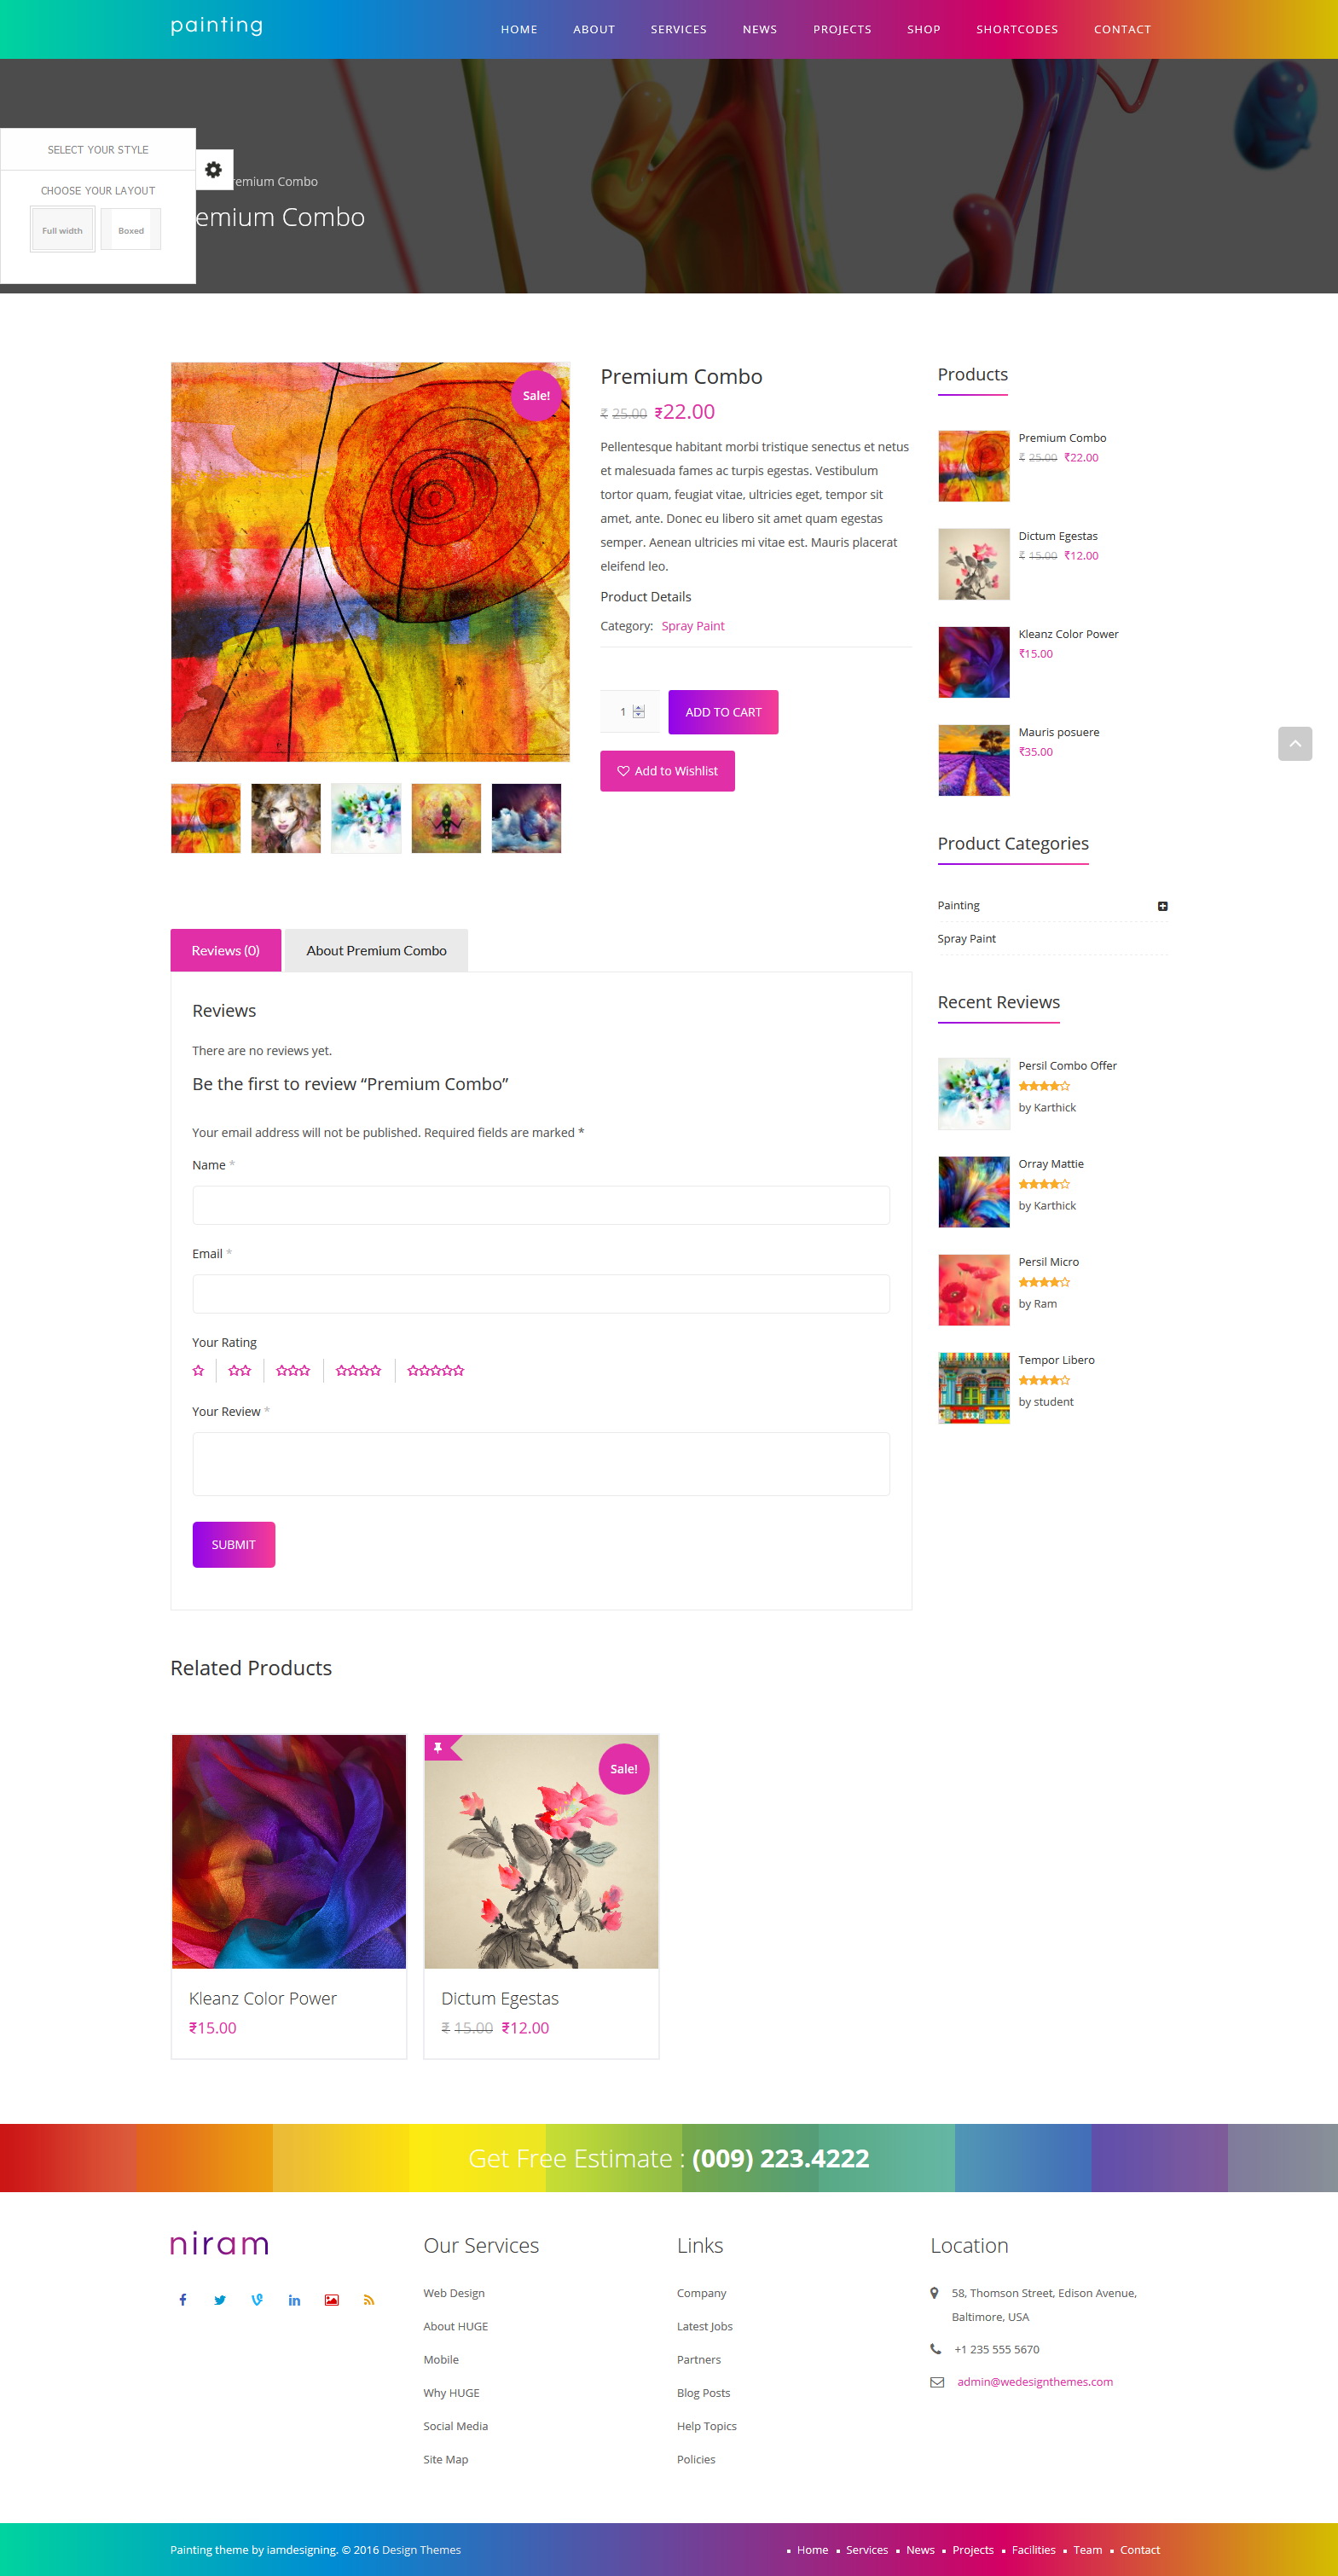Open the RSS feed icon in footer
Image resolution: width=1338 pixels, height=2576 pixels.
[369, 2300]
